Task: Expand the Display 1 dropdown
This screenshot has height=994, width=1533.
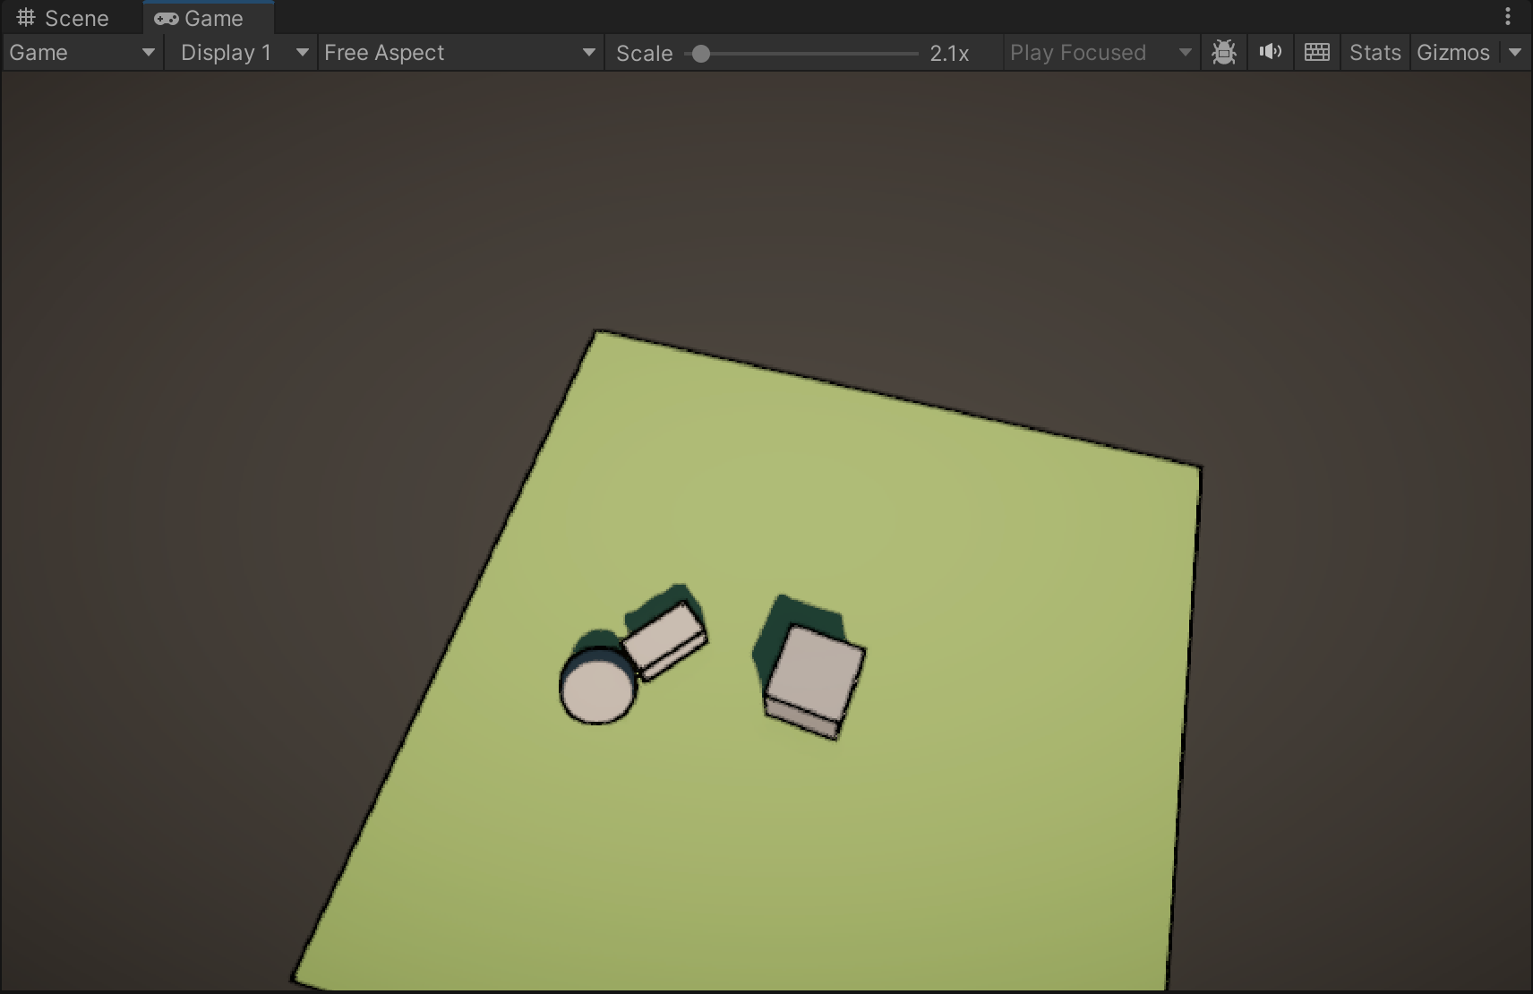Action: pyautogui.click(x=242, y=53)
